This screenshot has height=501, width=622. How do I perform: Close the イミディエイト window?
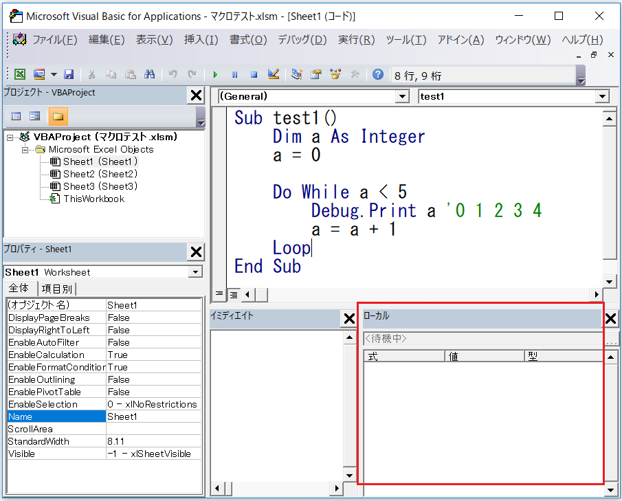(348, 318)
